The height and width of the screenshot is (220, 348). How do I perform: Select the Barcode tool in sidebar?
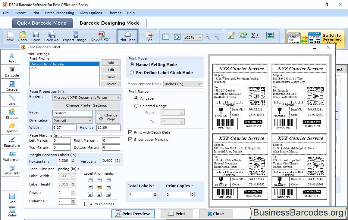tap(12, 72)
